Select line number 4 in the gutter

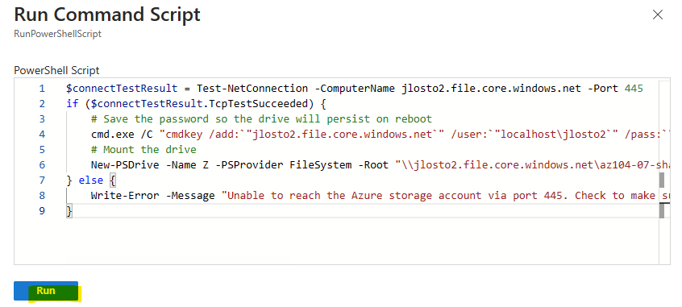click(42, 135)
